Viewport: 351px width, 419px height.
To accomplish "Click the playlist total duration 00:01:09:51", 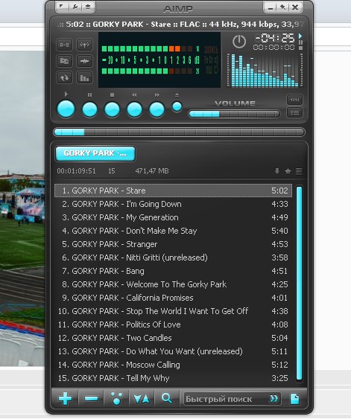I will (76, 171).
